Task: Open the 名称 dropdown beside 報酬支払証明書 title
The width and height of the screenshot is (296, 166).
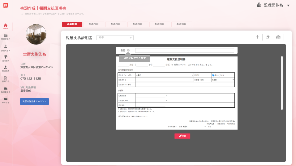Action: [x=115, y=38]
